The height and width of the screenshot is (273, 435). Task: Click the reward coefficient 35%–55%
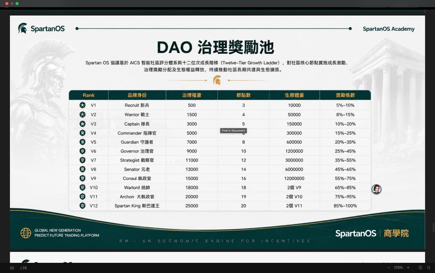click(345, 160)
